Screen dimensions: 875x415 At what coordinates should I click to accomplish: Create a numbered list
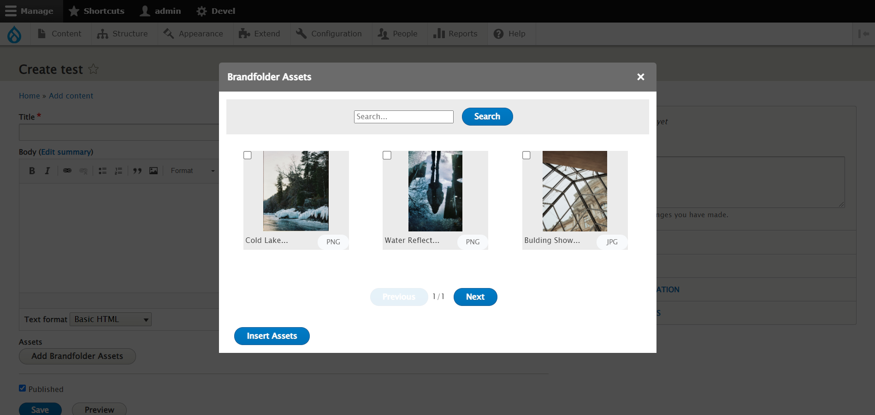(118, 171)
